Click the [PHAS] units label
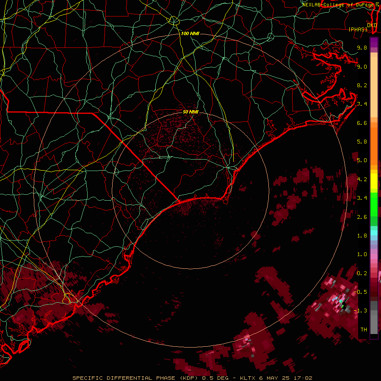The image size is (381, 381). (x=358, y=29)
